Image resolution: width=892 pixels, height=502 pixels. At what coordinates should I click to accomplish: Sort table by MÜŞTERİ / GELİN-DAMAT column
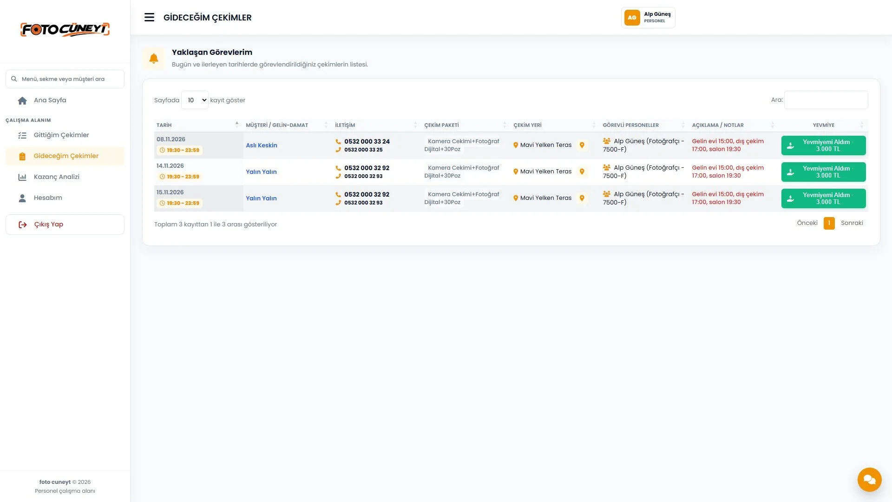point(288,125)
